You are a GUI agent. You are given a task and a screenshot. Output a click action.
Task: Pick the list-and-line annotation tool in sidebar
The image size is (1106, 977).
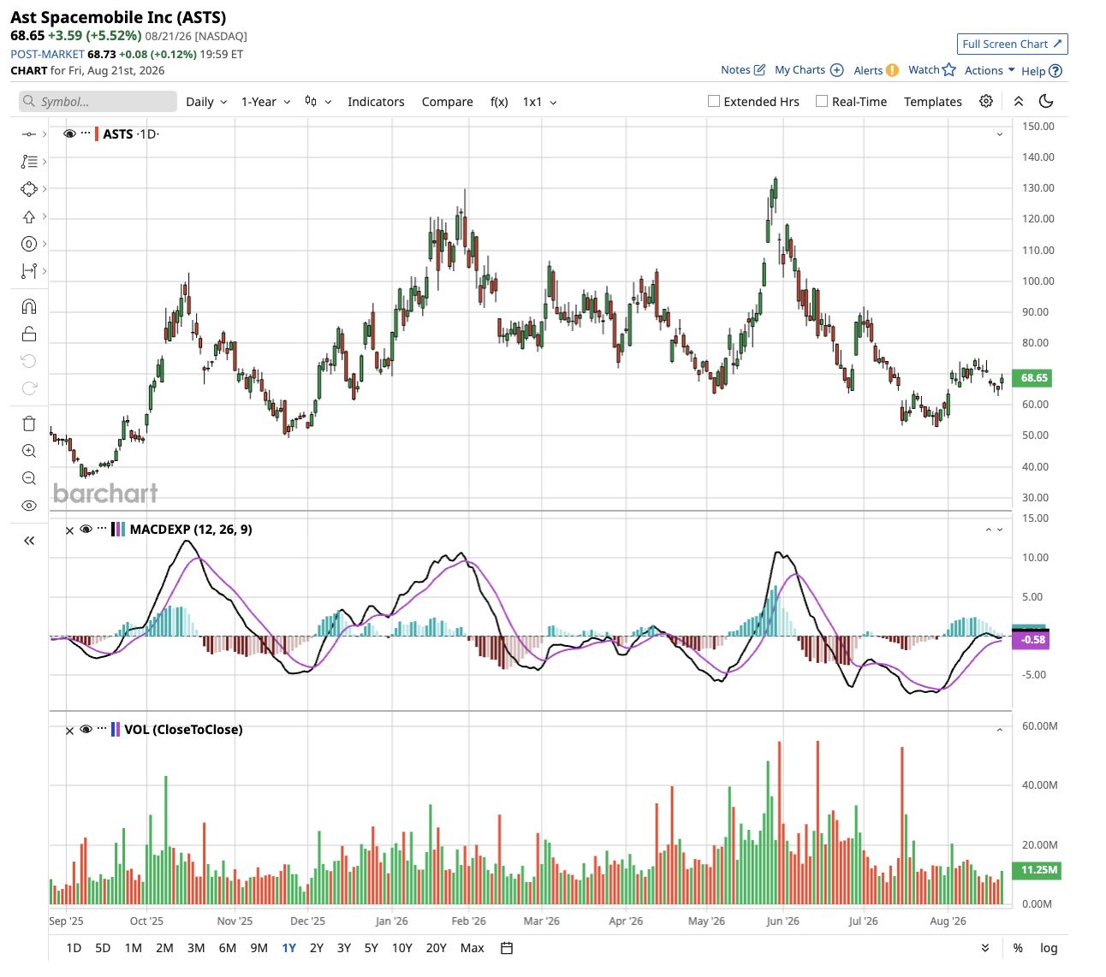coord(29,162)
